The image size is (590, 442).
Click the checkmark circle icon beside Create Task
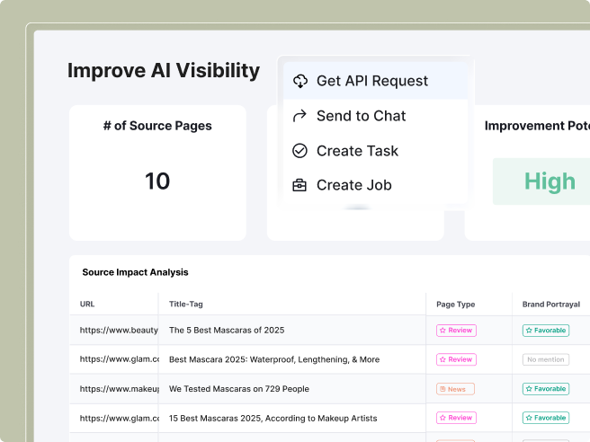coord(300,151)
